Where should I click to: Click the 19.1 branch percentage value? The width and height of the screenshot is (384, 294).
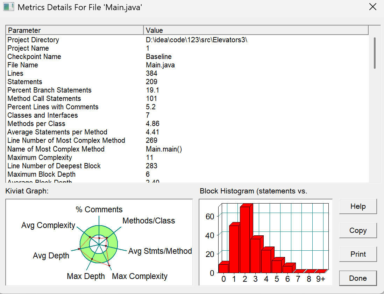[152, 90]
